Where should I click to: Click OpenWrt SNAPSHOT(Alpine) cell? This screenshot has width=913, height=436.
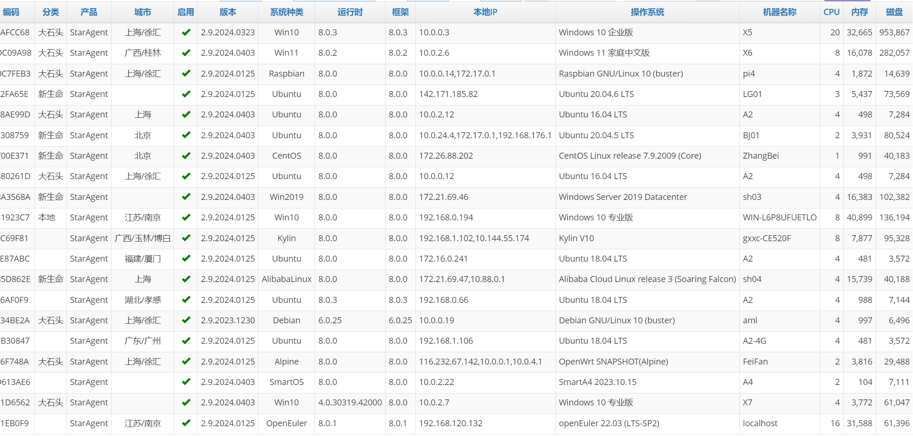coord(613,362)
